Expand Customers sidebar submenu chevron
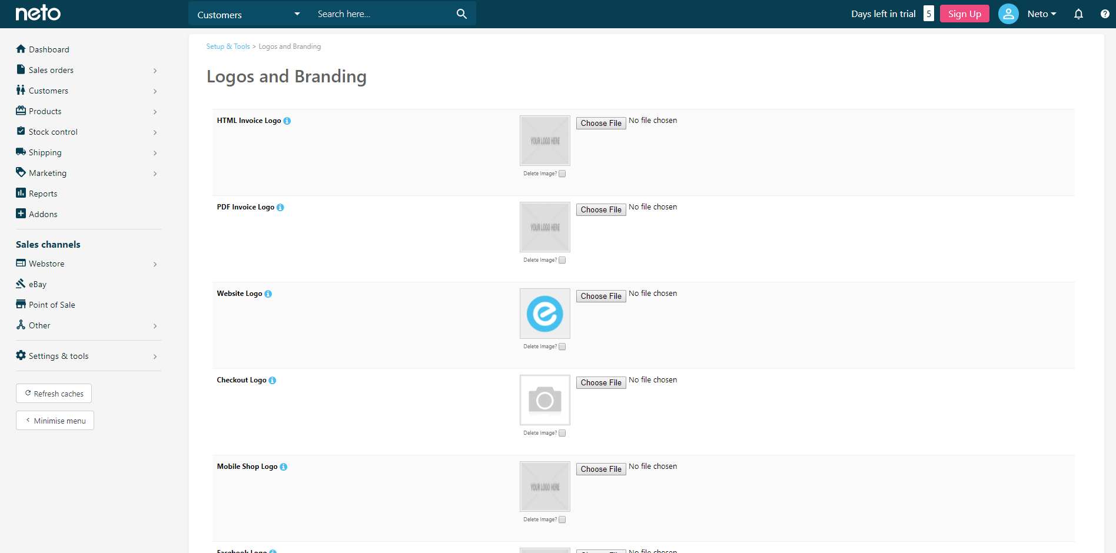Image resolution: width=1116 pixels, height=553 pixels. pyautogui.click(x=155, y=91)
